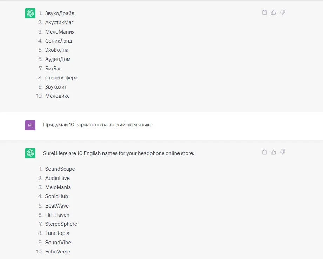
Task: Click the "SoundScape" list item
Action: (60, 169)
